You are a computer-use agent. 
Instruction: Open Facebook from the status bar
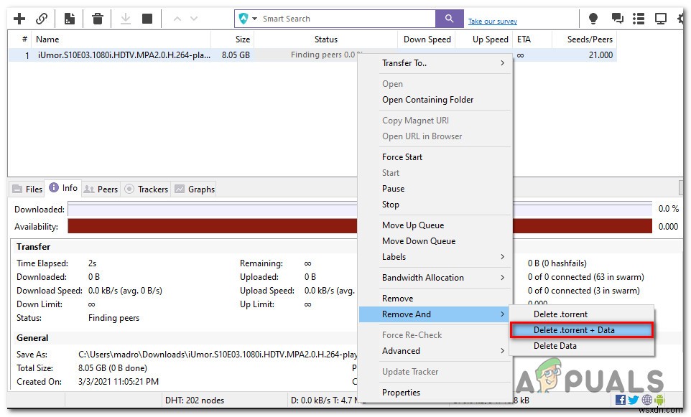(x=621, y=400)
